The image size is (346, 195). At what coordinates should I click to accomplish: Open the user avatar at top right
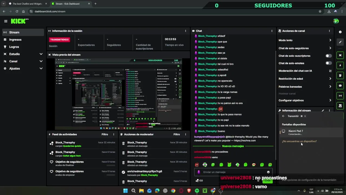[336, 21]
